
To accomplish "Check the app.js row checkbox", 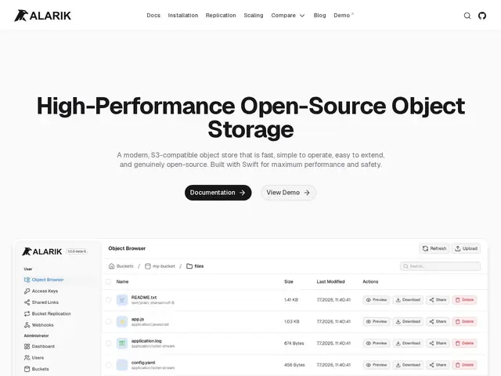I will 108,322.
